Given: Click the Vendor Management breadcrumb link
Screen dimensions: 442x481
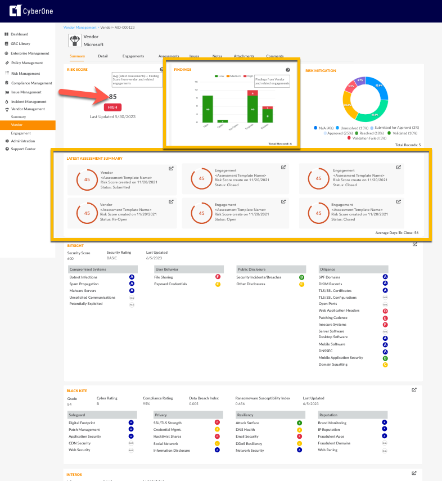Looking at the screenshot, I should click(80, 28).
